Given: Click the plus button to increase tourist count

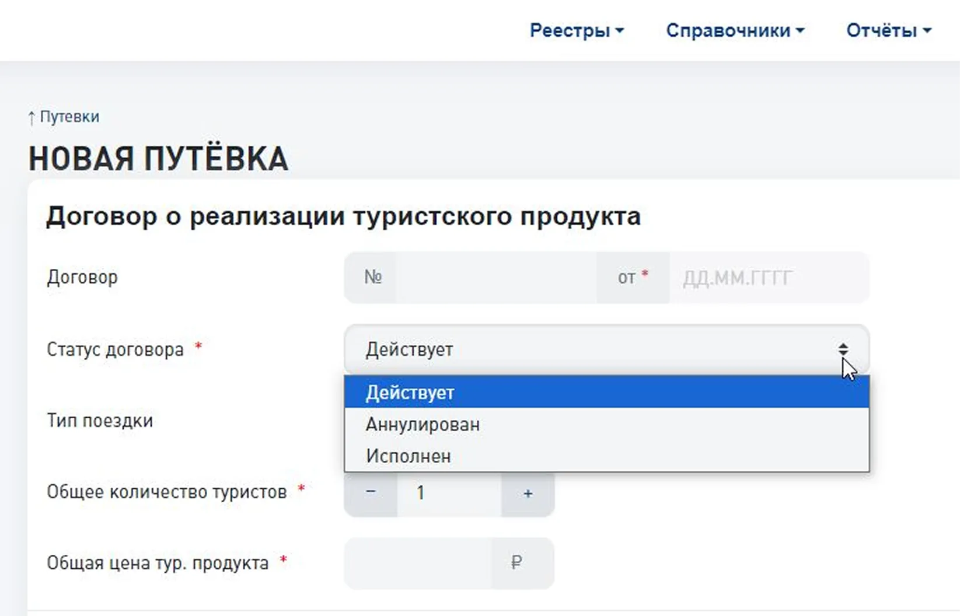Looking at the screenshot, I should (527, 493).
